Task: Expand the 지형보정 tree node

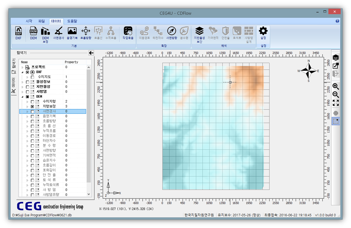Action: click(x=27, y=107)
